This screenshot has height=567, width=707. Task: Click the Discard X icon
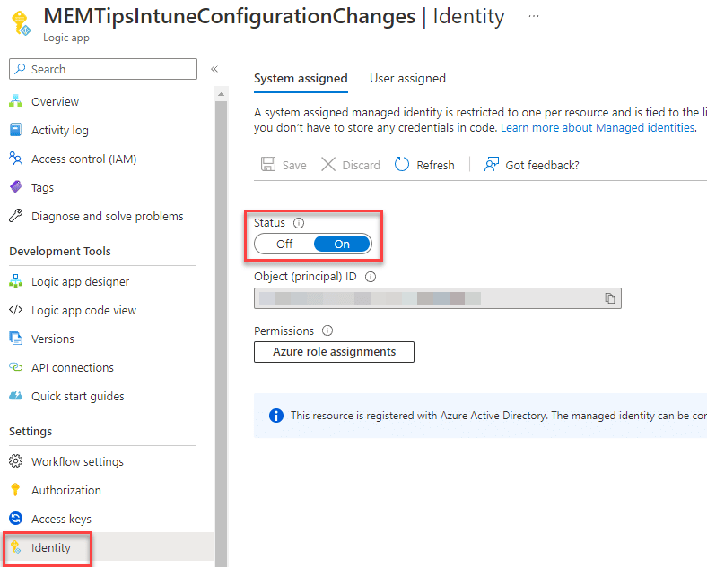coord(328,164)
